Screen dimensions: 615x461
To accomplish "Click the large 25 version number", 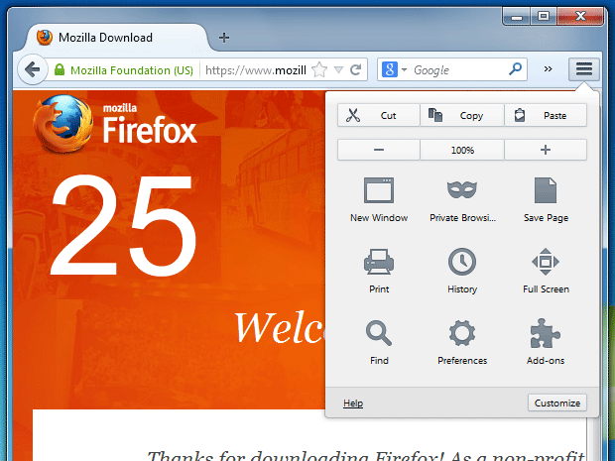I will click(x=124, y=226).
